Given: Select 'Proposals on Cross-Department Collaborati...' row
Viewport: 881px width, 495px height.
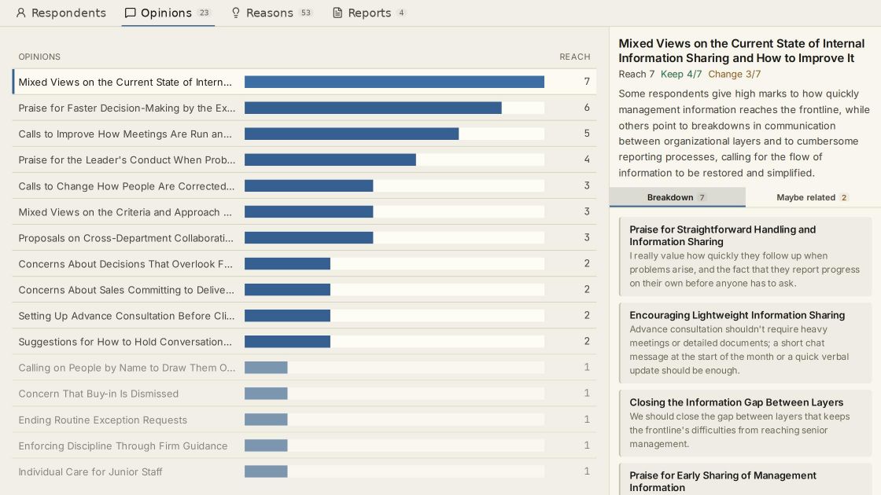Looking at the screenshot, I should (x=304, y=238).
